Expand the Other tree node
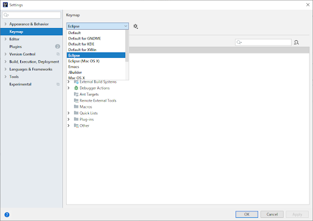 (68, 125)
